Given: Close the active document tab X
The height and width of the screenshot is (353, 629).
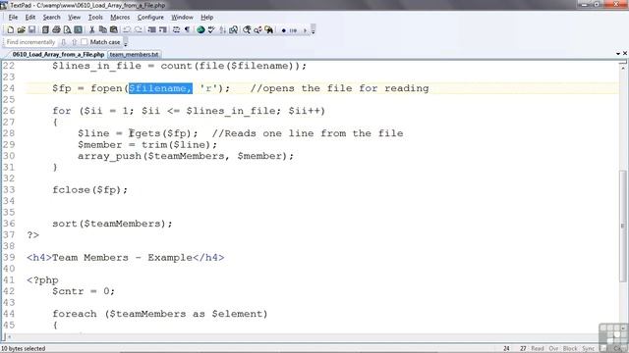Looking at the screenshot, I should pyautogui.click(x=625, y=53).
